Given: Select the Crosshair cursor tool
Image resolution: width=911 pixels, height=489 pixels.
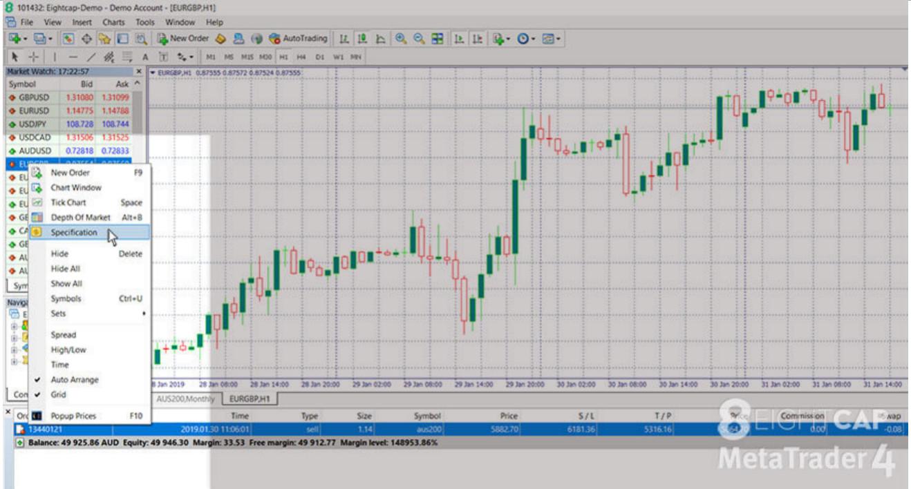Looking at the screenshot, I should (32, 57).
